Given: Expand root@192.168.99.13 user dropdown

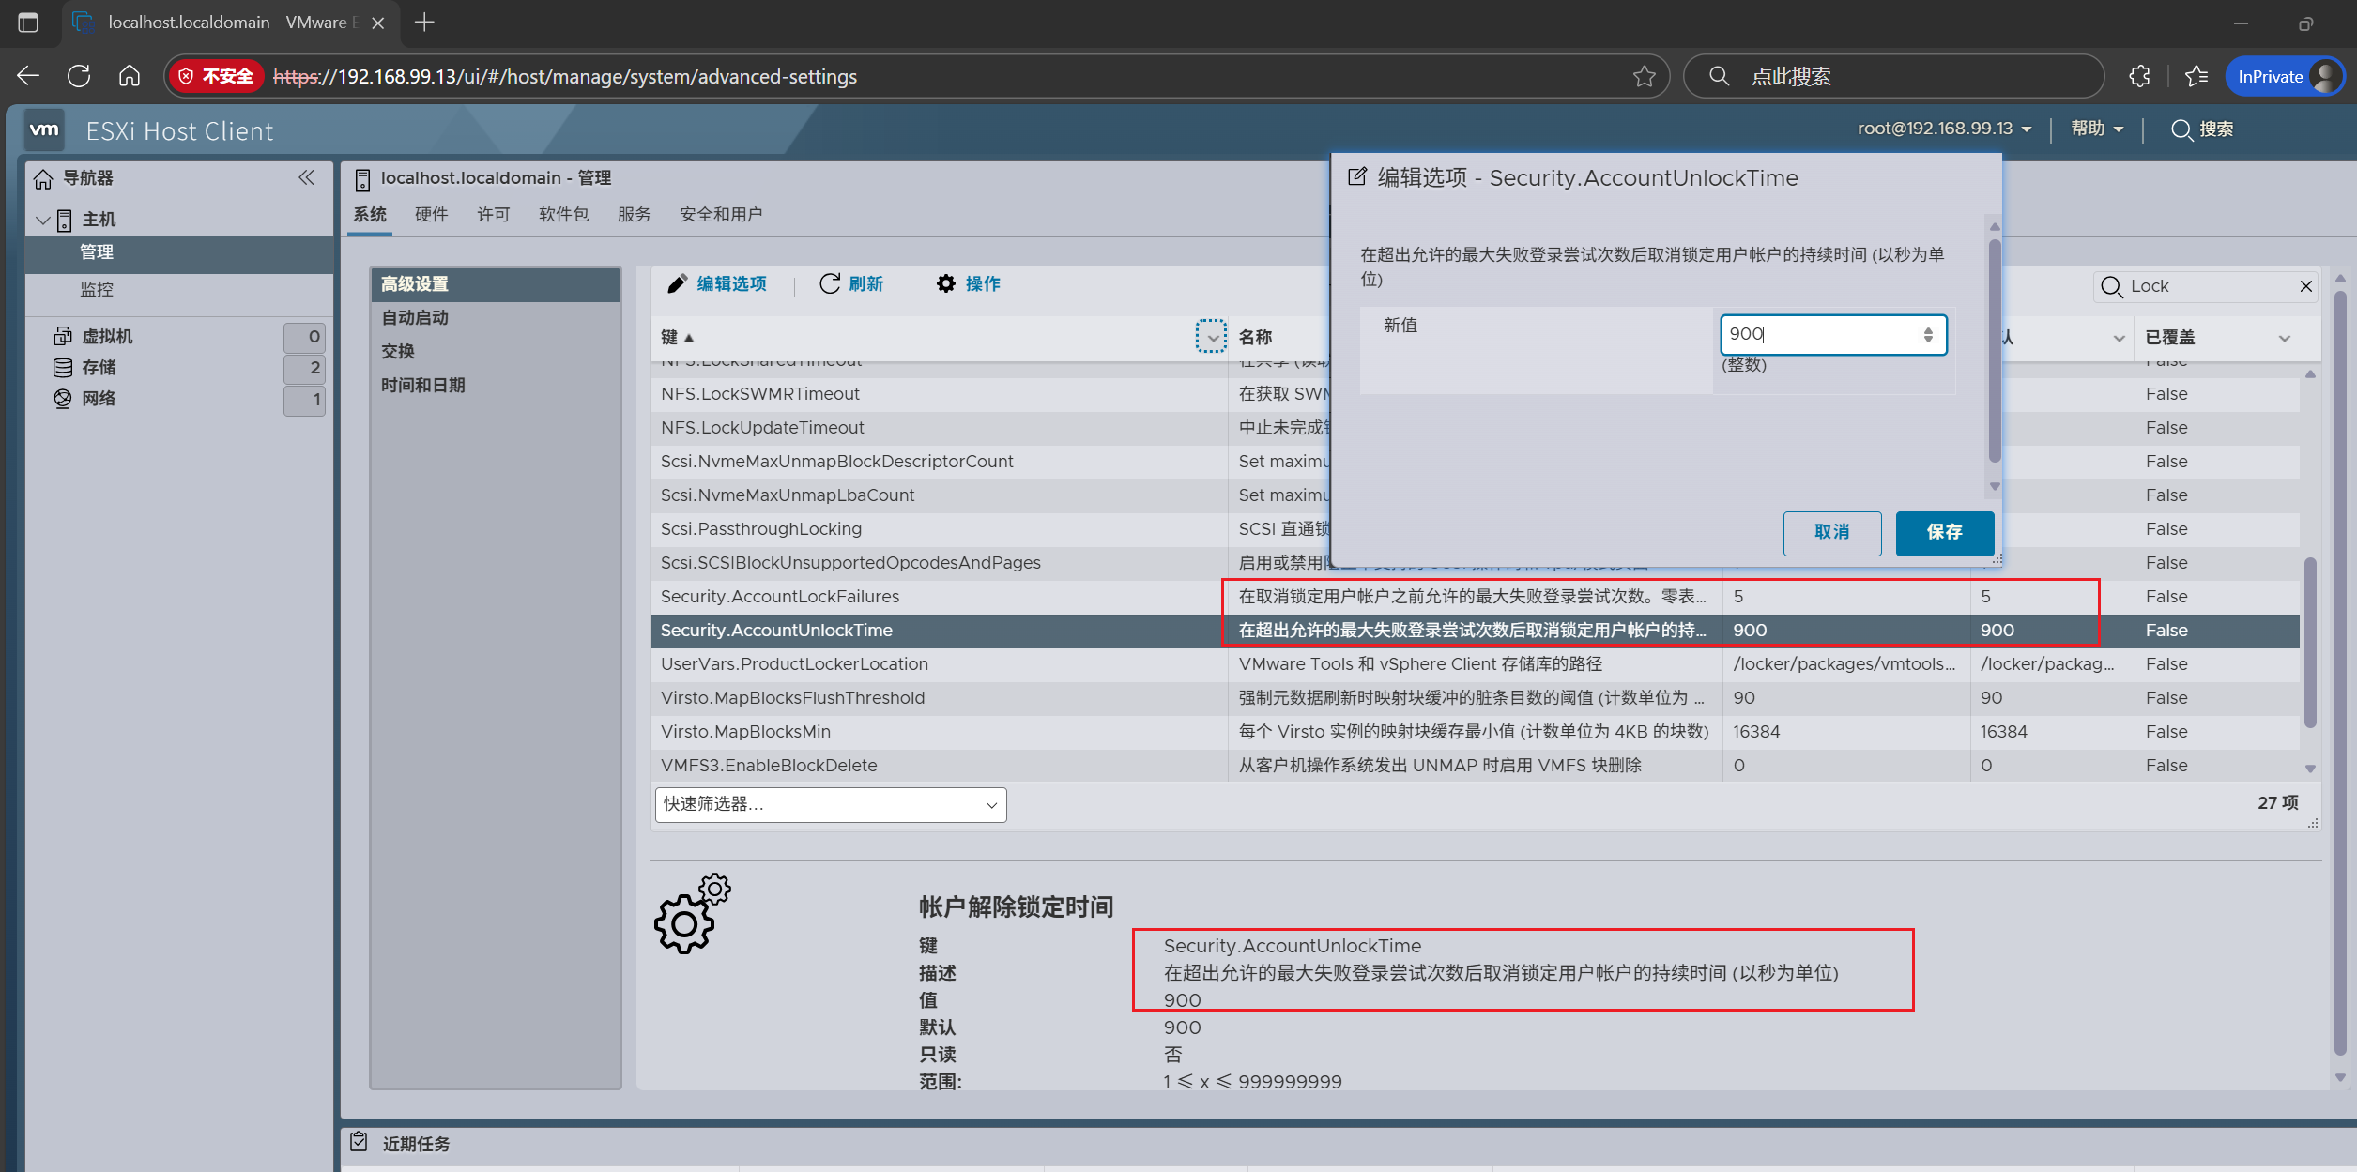Looking at the screenshot, I should (x=1944, y=129).
